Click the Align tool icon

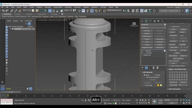point(128,11)
